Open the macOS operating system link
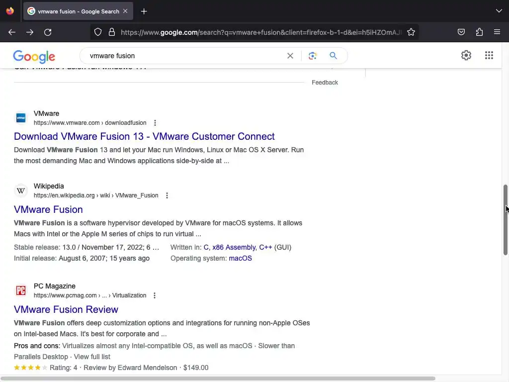Image resolution: width=509 pixels, height=382 pixels. tap(240, 259)
